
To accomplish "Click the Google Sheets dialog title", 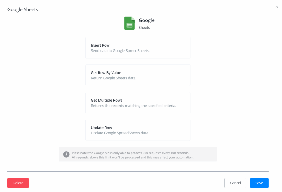I will [x=23, y=10].
